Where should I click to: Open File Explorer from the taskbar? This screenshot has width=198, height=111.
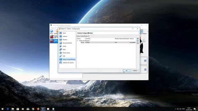click(x=13, y=109)
